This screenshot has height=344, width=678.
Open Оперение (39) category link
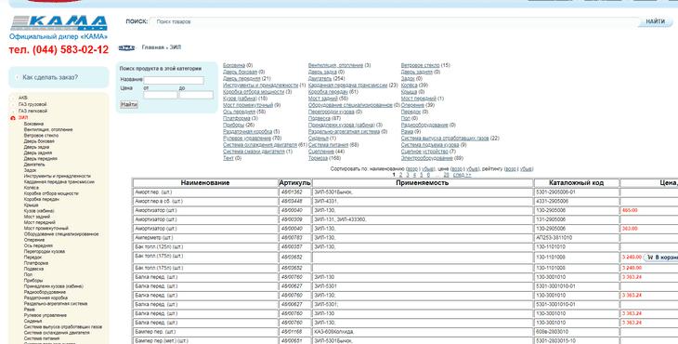(412, 105)
